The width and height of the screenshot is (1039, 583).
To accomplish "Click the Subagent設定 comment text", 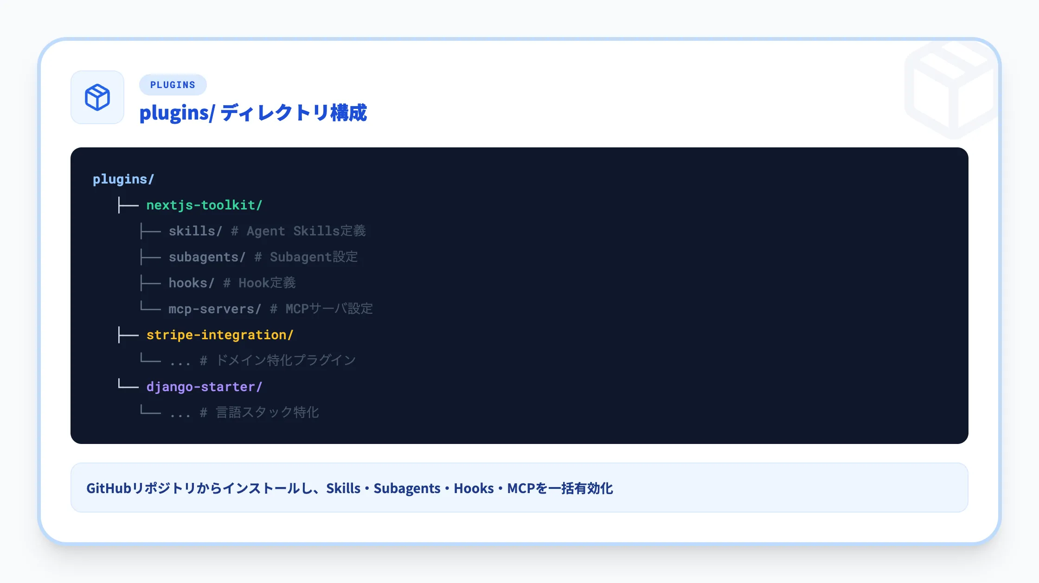I will [x=314, y=257].
